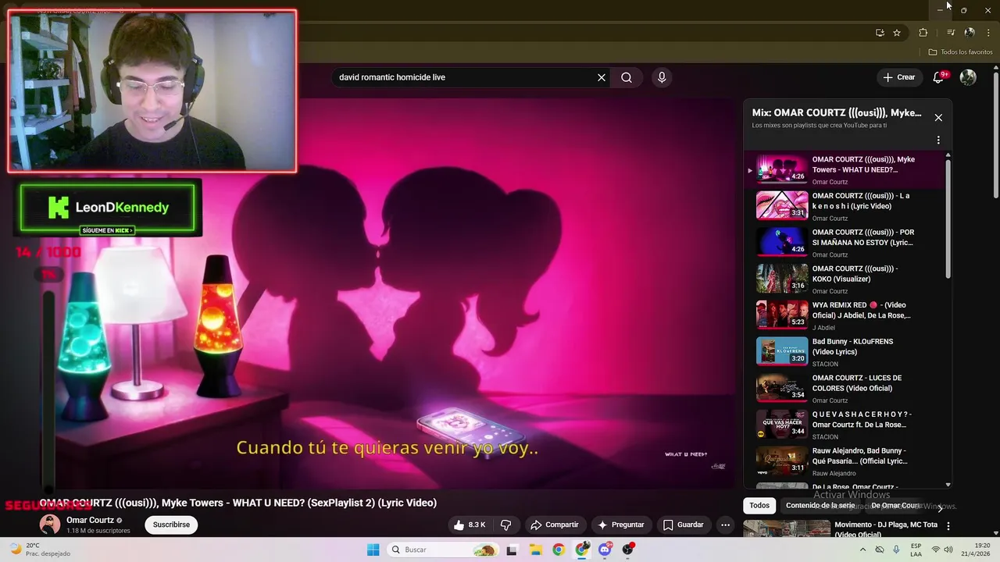Open Chrome three-dot menu
1000x562 pixels.
tap(988, 33)
